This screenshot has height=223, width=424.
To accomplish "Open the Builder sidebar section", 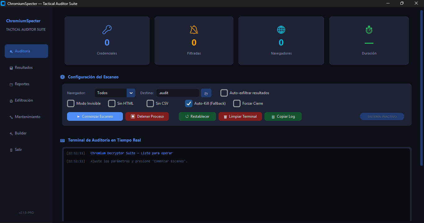I will coord(26,133).
